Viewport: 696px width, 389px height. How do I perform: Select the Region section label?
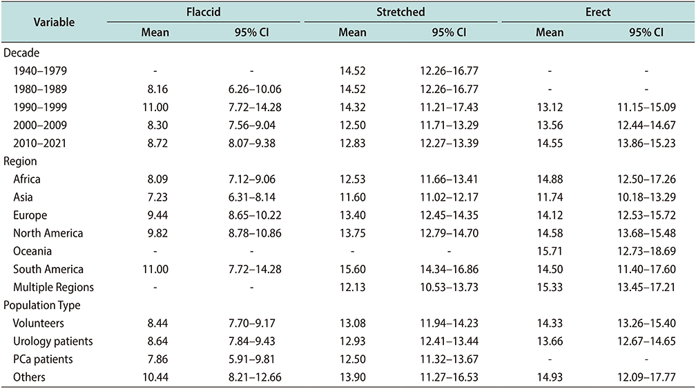[21, 161]
